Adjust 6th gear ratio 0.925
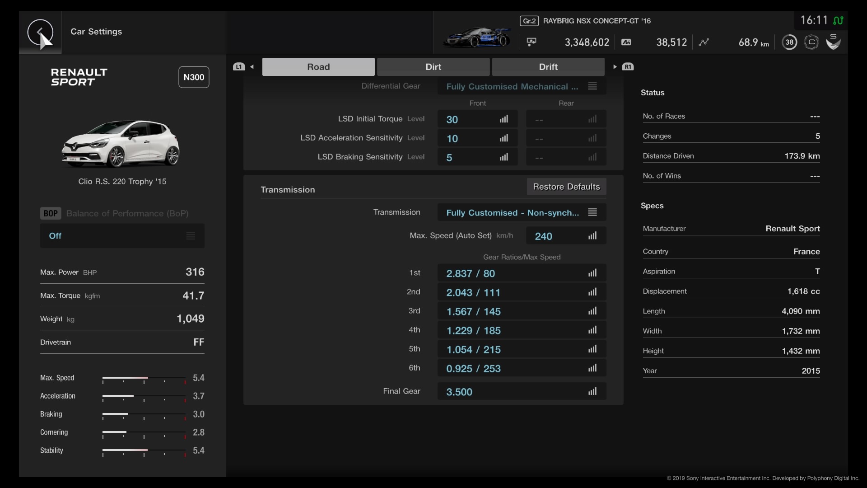The height and width of the screenshot is (488, 867). (522, 368)
